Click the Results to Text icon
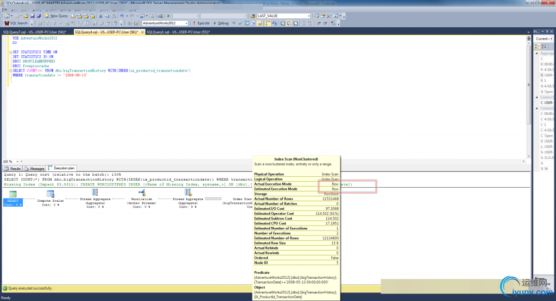Image resolution: width=556 pixels, height=301 pixels. coord(282,23)
